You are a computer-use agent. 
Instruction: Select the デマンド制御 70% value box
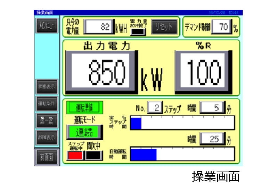point(222,27)
